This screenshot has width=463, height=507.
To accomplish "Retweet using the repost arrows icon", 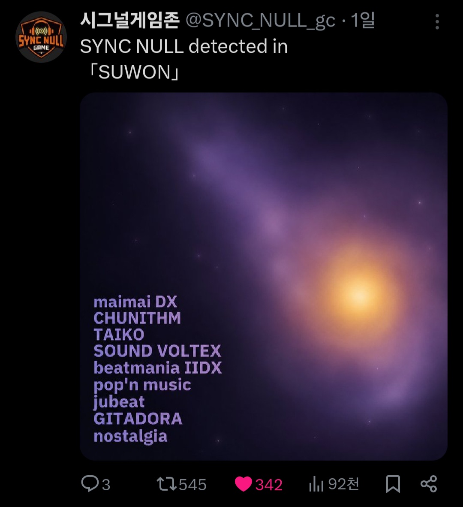I will tap(166, 484).
